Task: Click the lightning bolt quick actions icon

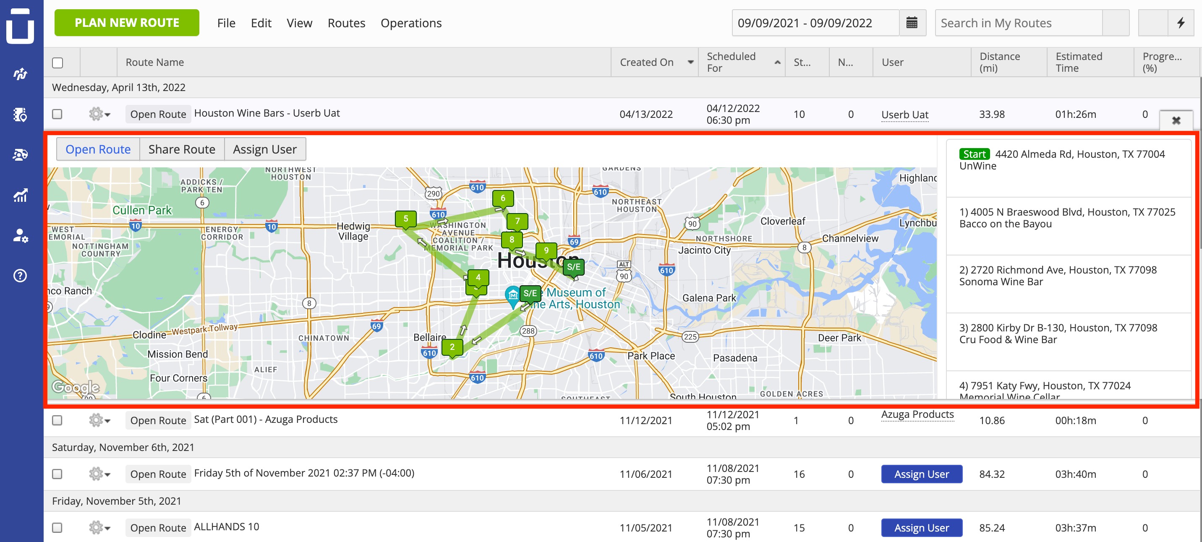Action: pos(1181,22)
